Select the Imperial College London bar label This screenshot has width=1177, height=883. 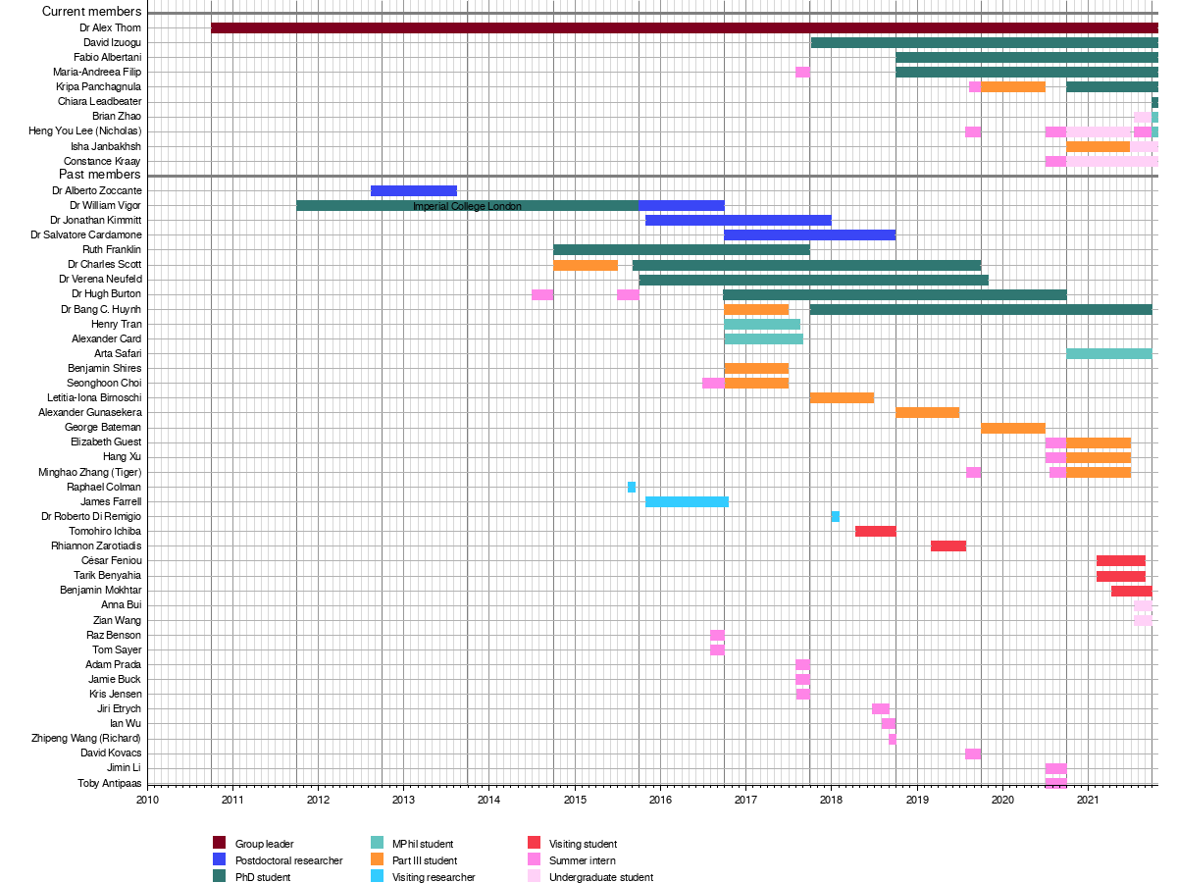pyautogui.click(x=467, y=206)
